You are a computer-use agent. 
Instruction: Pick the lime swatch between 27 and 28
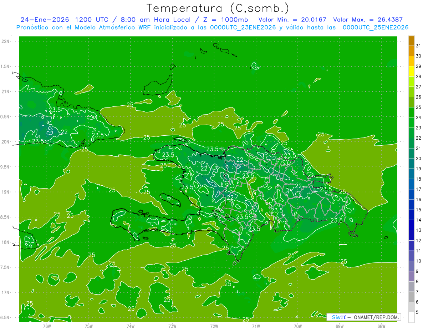tap(412, 82)
